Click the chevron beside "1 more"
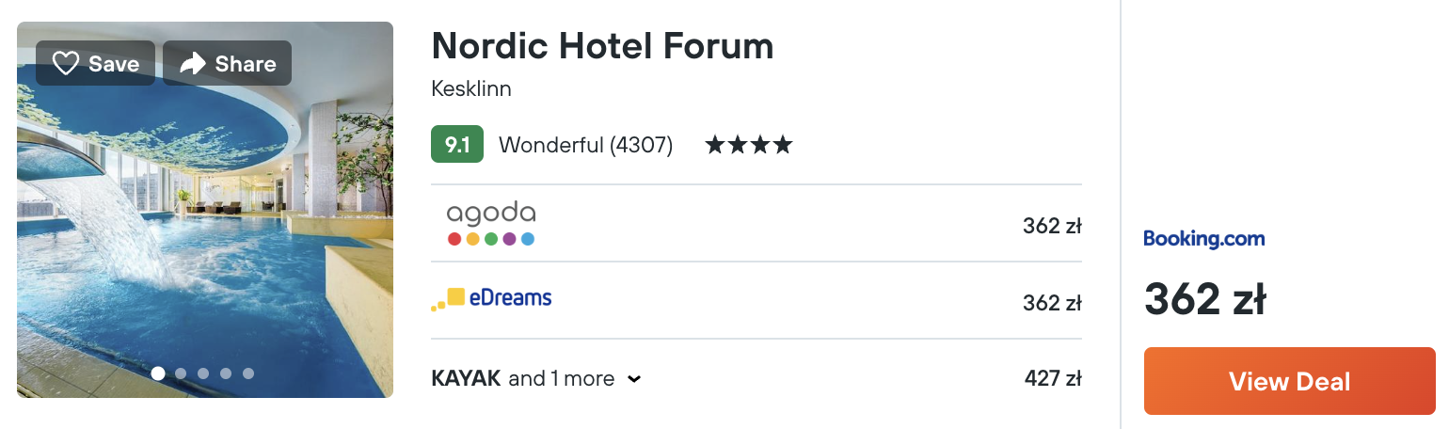Screen dimensions: 1449x429 pyautogui.click(x=634, y=380)
